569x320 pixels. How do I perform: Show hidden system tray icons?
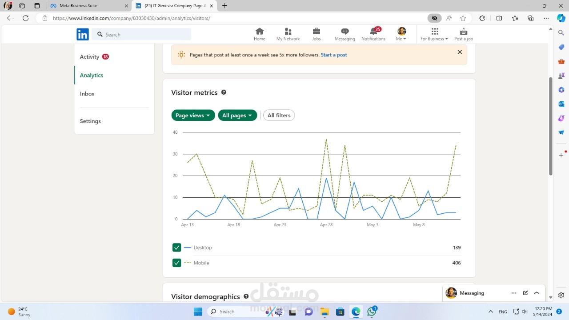tap(490, 312)
